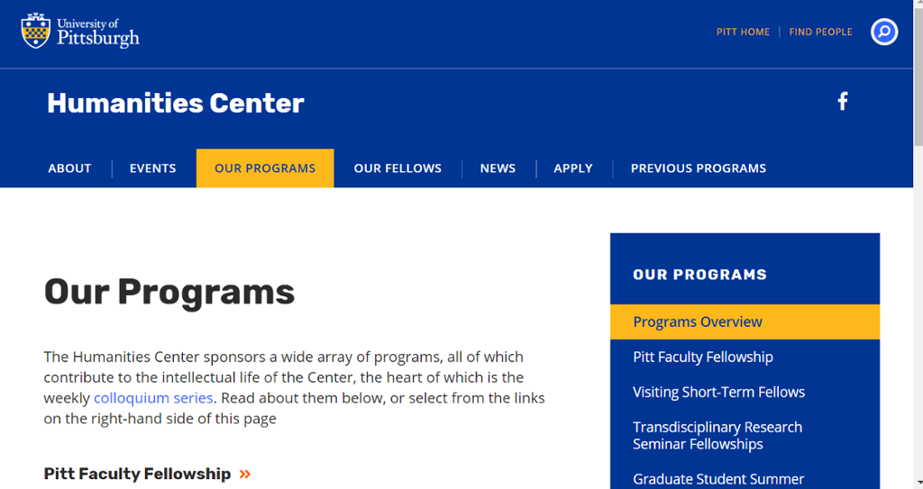
Task: Click the Humanities Center site title
Action: 176,104
